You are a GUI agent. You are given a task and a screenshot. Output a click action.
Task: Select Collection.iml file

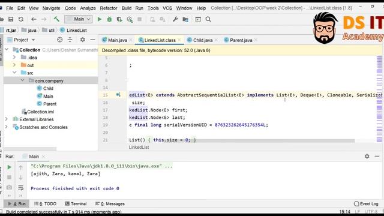click(40, 112)
